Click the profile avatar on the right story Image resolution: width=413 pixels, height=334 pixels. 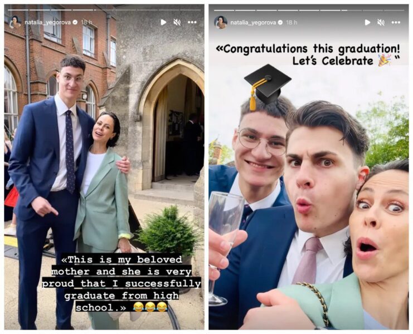pos(221,22)
